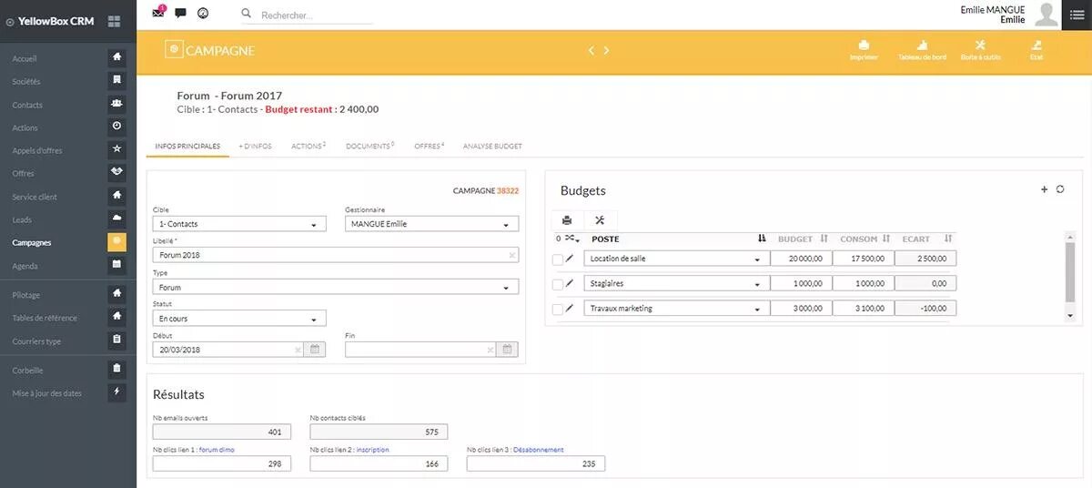Refresh the Budgets panel
The height and width of the screenshot is (488, 1092).
(x=1060, y=189)
